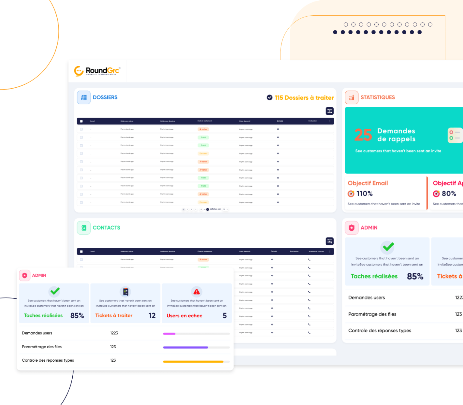Check the first row checkbox in Contacts table
Screen dimensions: 463x405
tap(81, 259)
